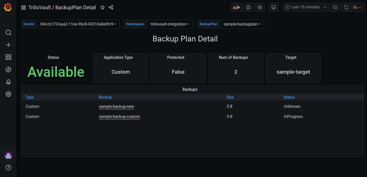Zoom out the time range
Image resolution: width=367 pixels, height=177 pixels.
pyautogui.click(x=335, y=7)
